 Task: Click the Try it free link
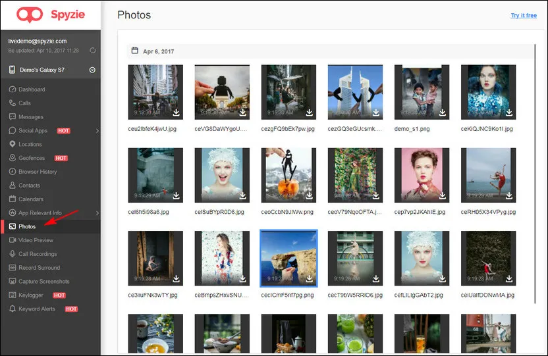[x=523, y=15]
